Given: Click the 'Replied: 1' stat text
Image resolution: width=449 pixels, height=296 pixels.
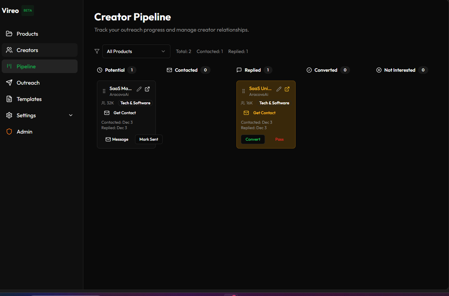Looking at the screenshot, I should (x=238, y=51).
